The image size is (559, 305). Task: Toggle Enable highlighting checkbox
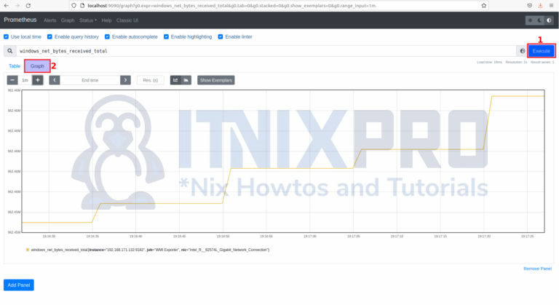(166, 36)
